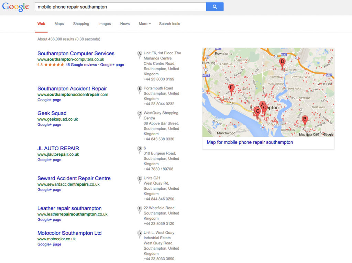Select red map marker C on the map

265,109
